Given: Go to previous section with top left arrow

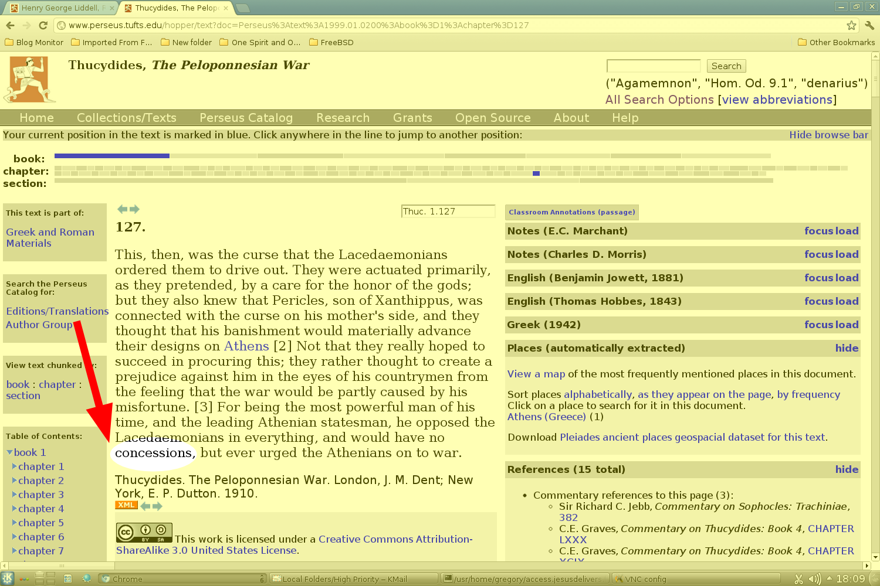Looking at the screenshot, I should 122,209.
